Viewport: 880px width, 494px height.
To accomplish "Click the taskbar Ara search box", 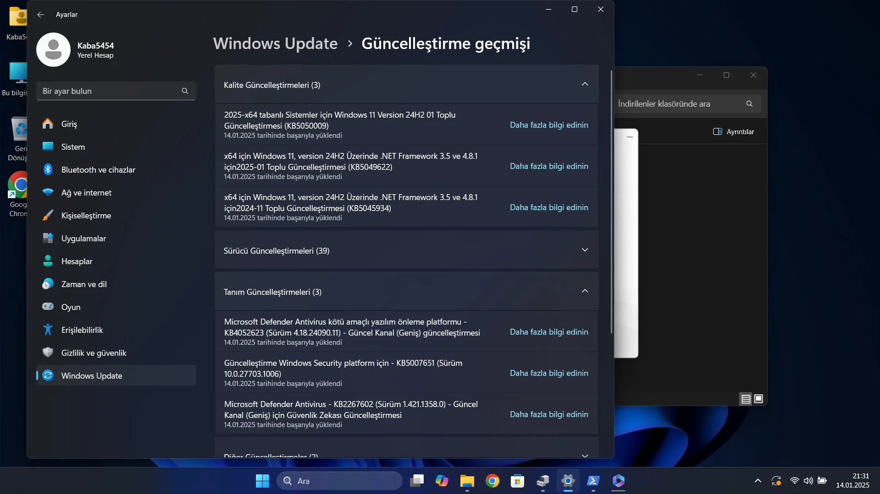I will (x=339, y=481).
